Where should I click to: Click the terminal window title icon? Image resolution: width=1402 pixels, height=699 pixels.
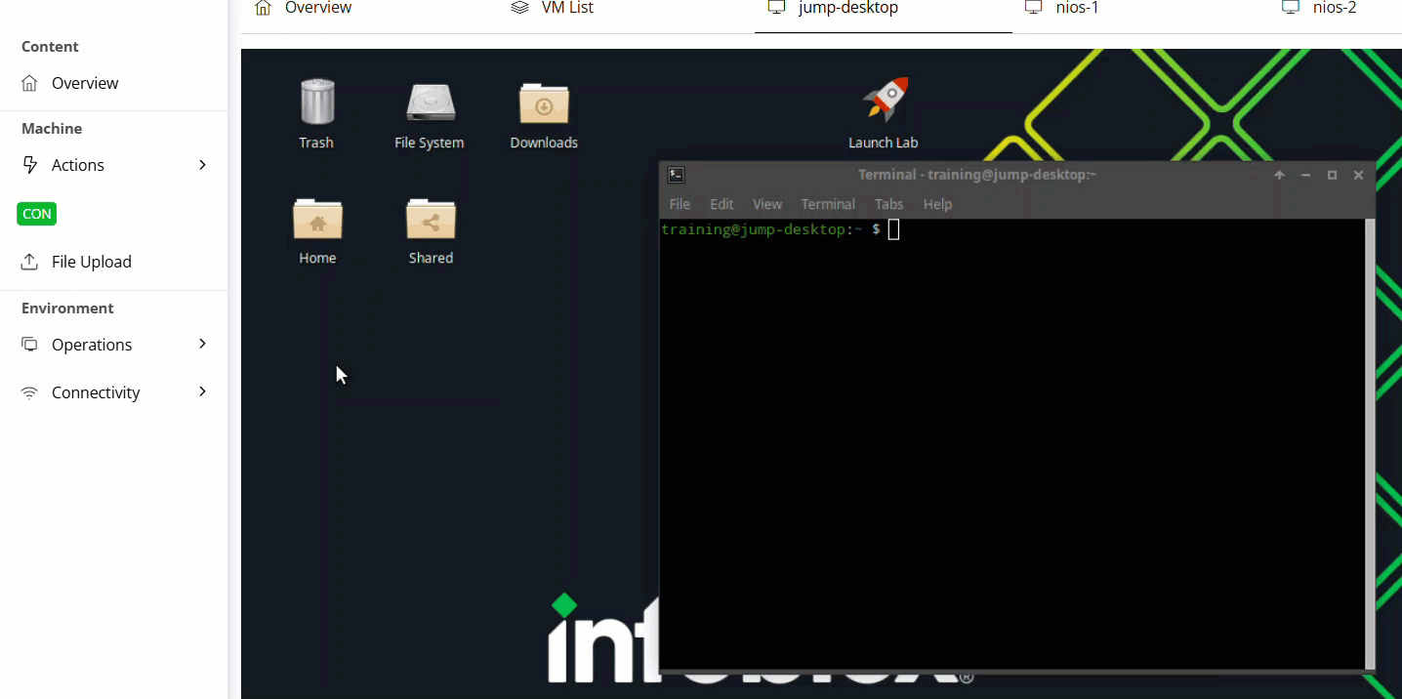click(676, 175)
